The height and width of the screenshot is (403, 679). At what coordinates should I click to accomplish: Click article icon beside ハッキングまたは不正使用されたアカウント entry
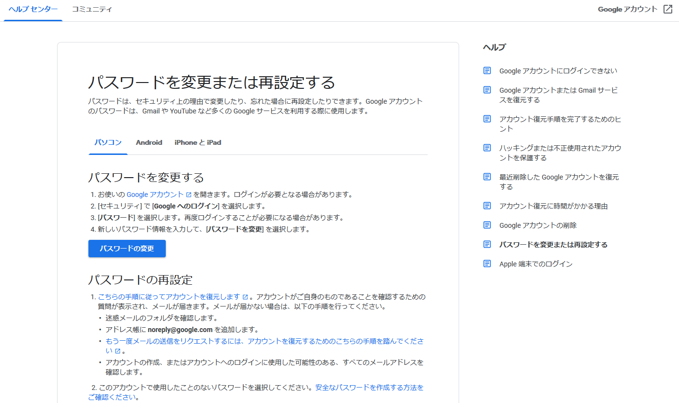click(487, 148)
